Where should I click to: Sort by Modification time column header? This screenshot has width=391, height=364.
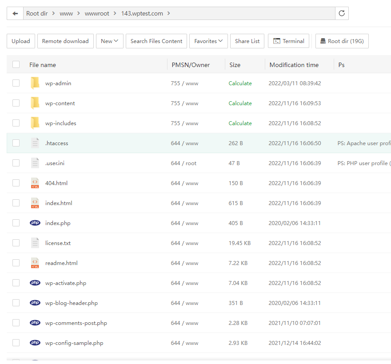point(294,65)
